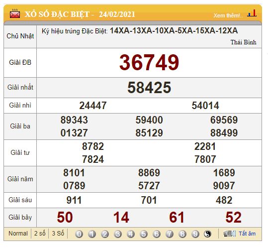Select digit ball 5 filter
The height and width of the screenshot is (248, 268).
pos(144,234)
